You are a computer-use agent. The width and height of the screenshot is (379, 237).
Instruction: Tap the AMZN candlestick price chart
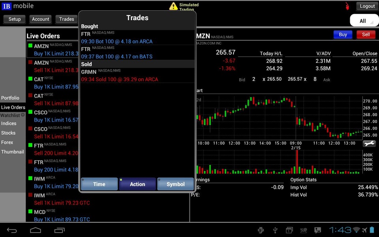tap(279, 118)
